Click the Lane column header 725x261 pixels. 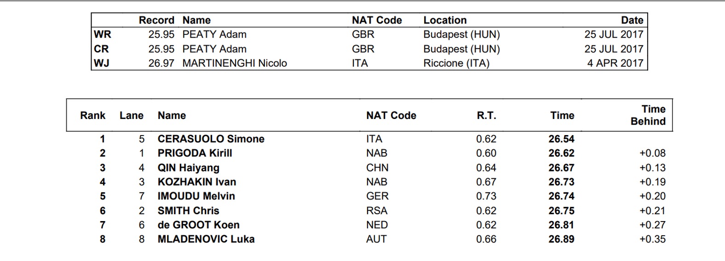point(131,115)
